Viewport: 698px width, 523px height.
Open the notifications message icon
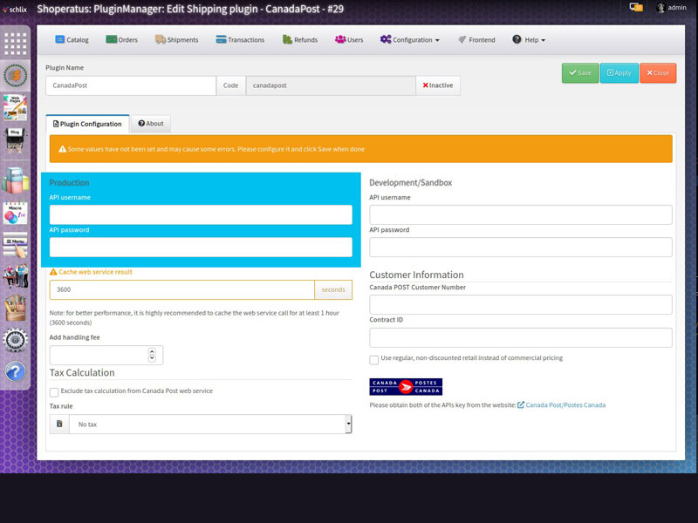tap(636, 8)
